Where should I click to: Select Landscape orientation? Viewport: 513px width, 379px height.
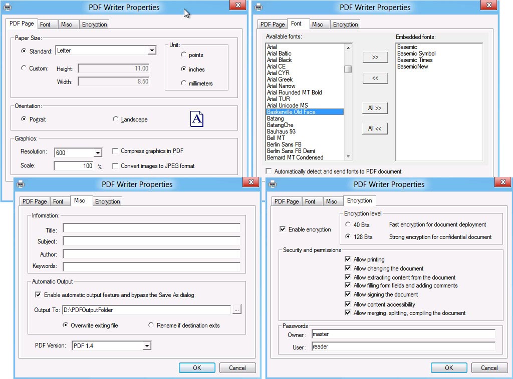tap(115, 119)
